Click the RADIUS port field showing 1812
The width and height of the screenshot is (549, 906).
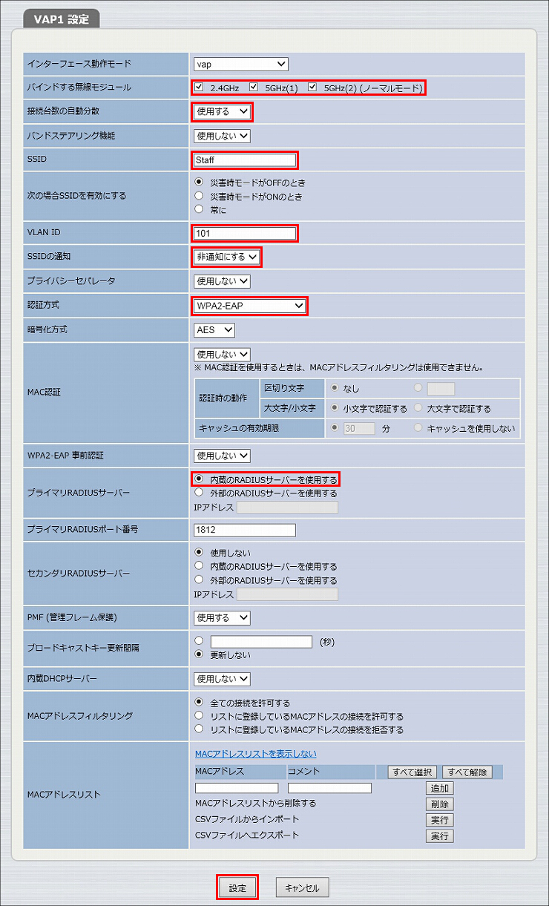(x=244, y=530)
